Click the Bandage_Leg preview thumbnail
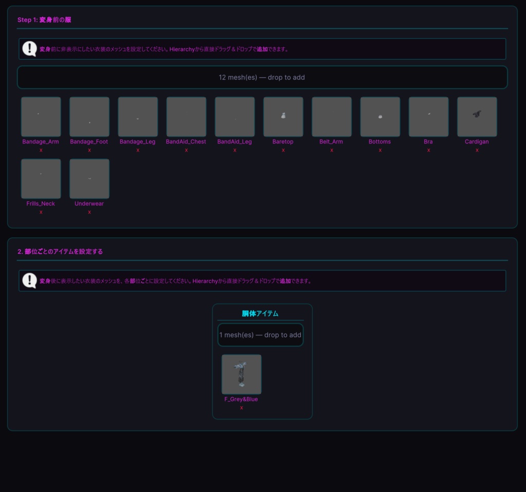Screen dimensions: 526x492 coord(138,117)
